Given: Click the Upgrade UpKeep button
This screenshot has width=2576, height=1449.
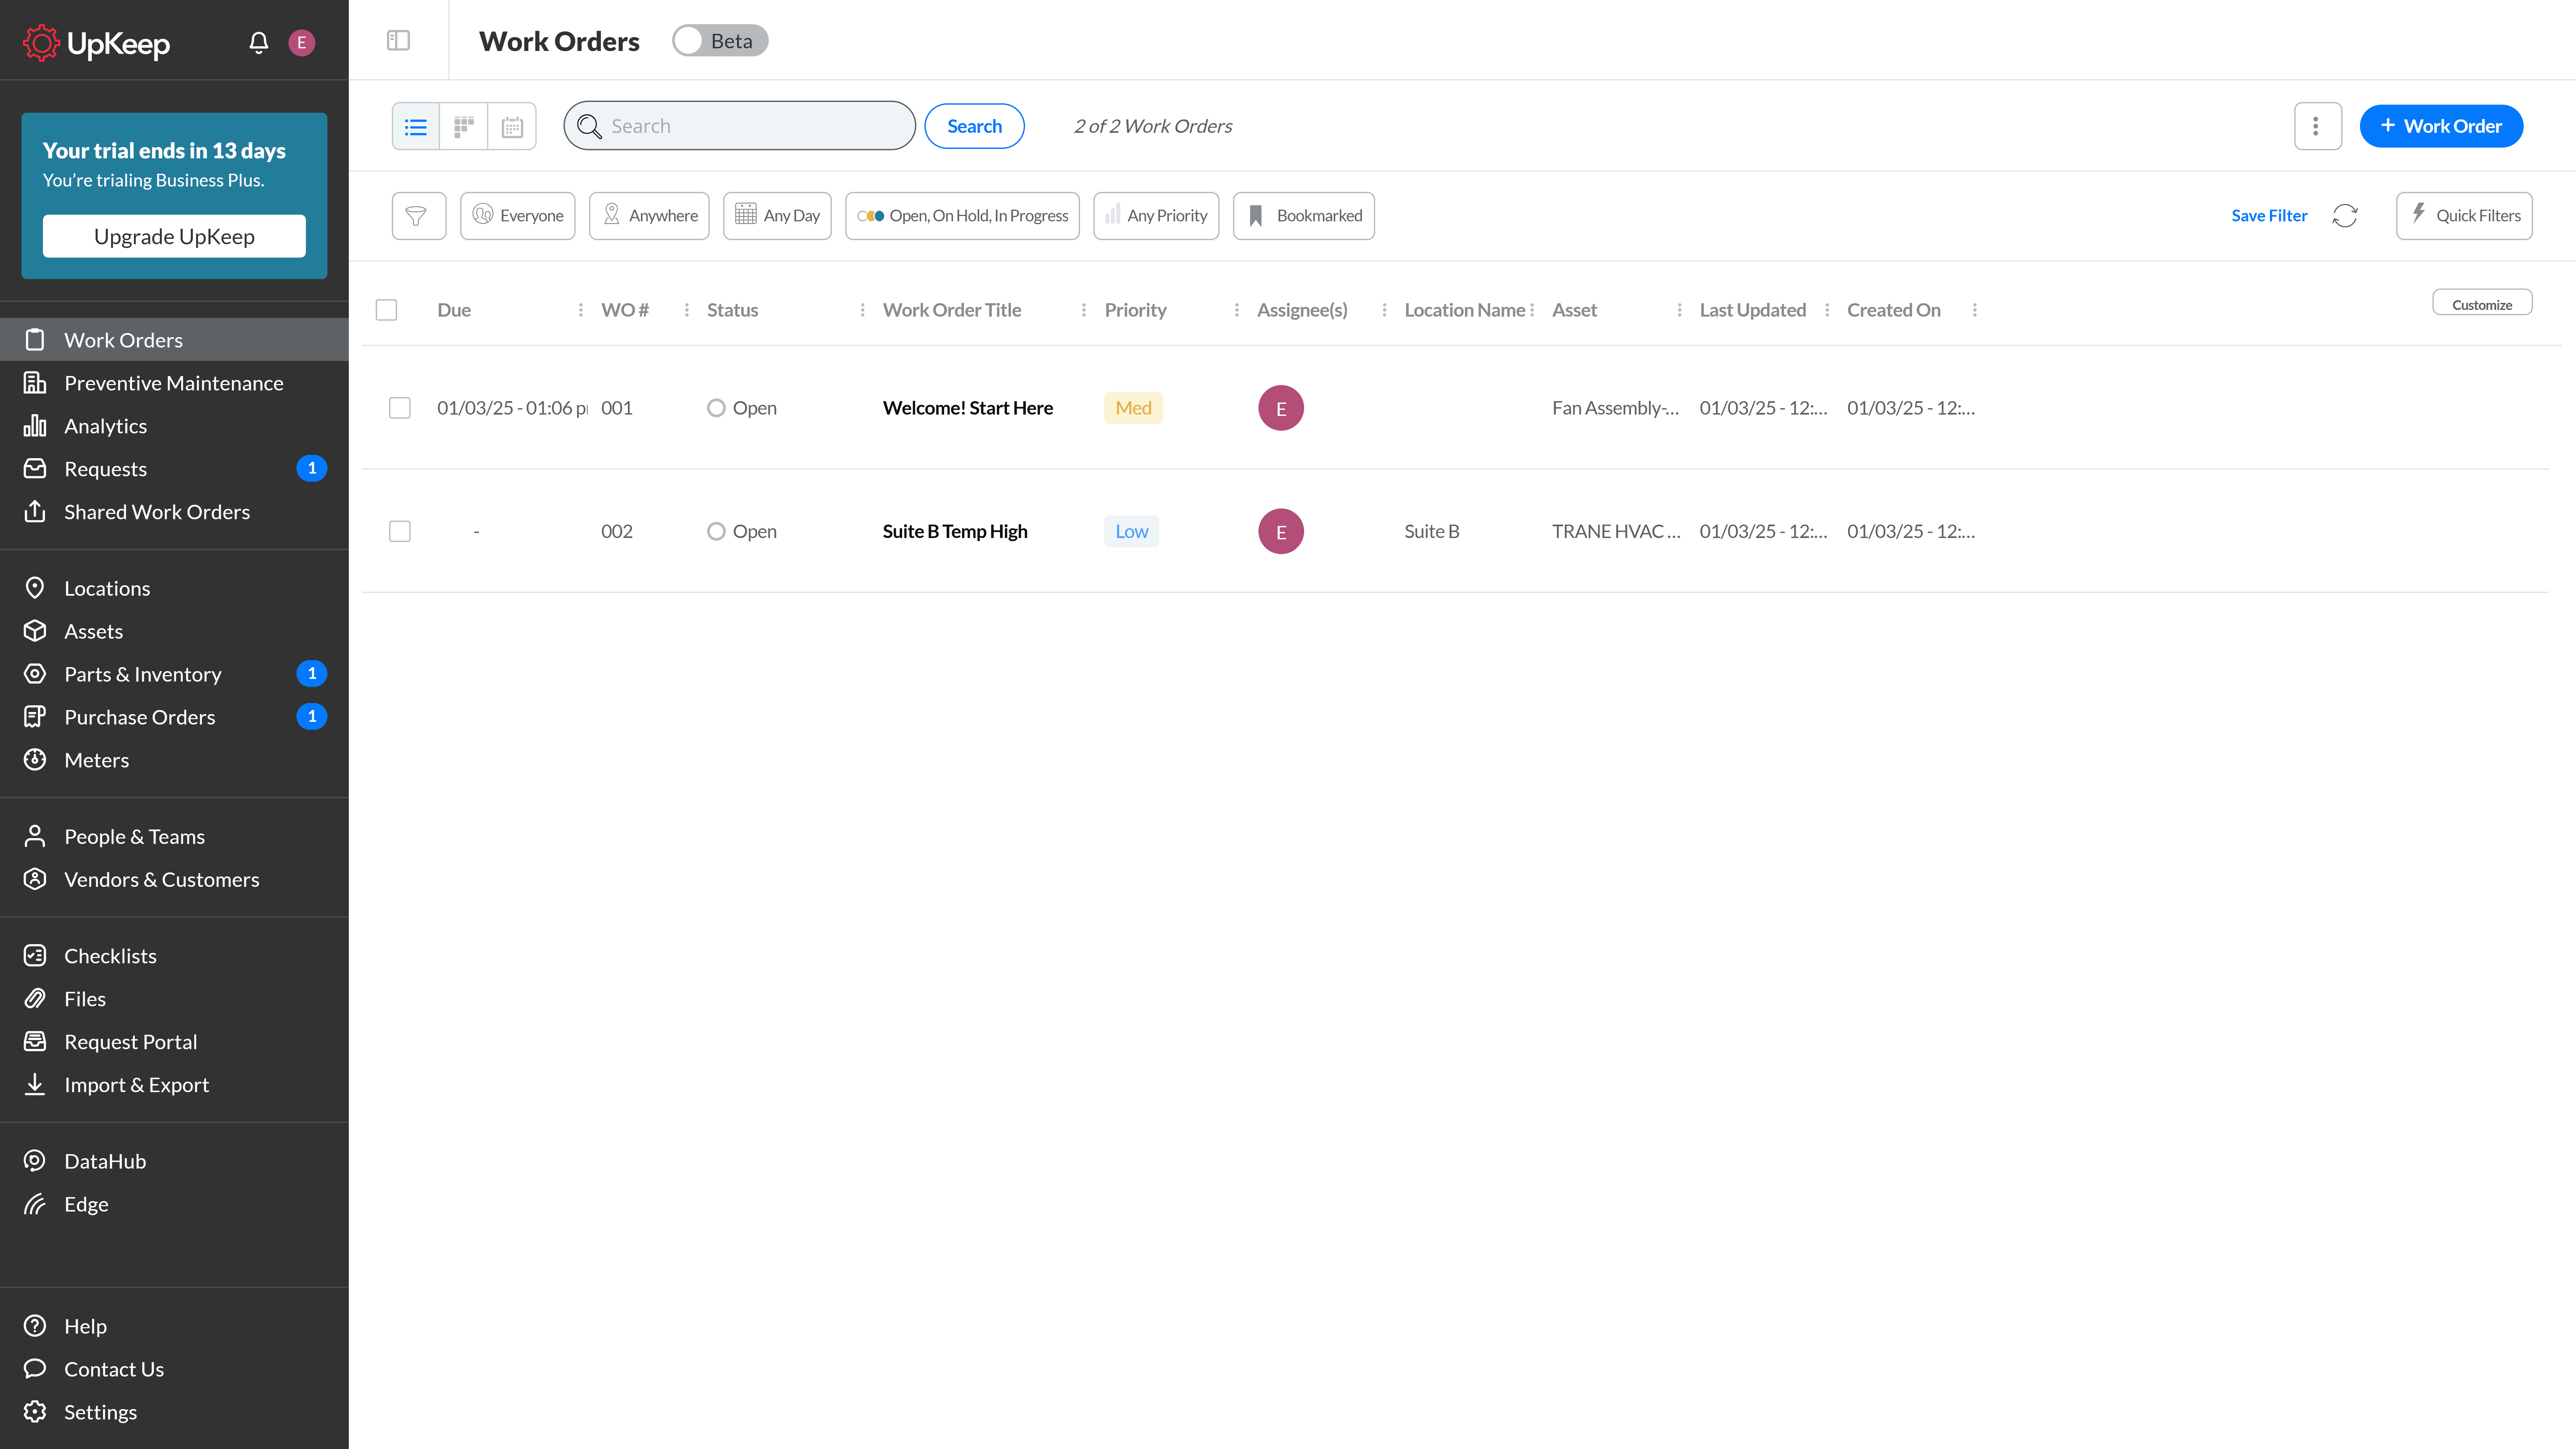Looking at the screenshot, I should pyautogui.click(x=174, y=236).
